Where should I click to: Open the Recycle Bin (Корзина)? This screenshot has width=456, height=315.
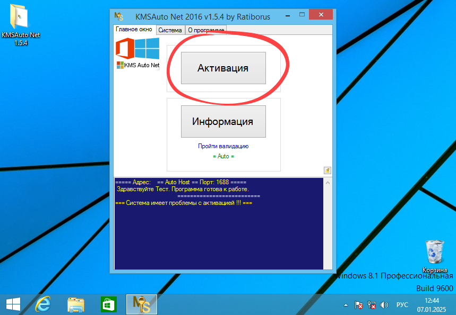coord(435,253)
